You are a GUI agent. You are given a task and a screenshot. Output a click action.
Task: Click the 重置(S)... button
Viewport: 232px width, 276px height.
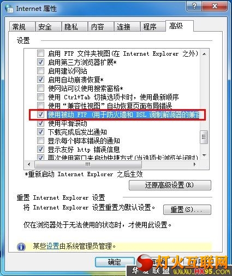coord(187,210)
